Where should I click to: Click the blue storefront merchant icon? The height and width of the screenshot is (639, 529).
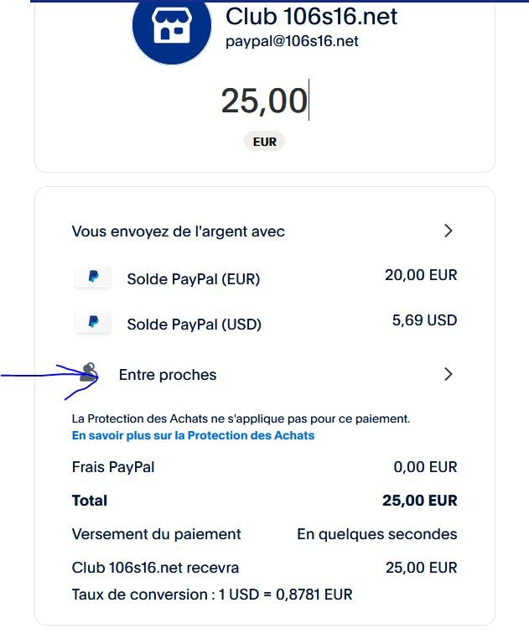172,27
